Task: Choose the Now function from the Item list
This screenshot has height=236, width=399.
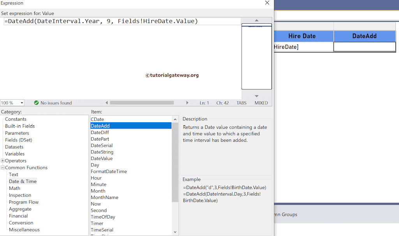Action: 95,204
